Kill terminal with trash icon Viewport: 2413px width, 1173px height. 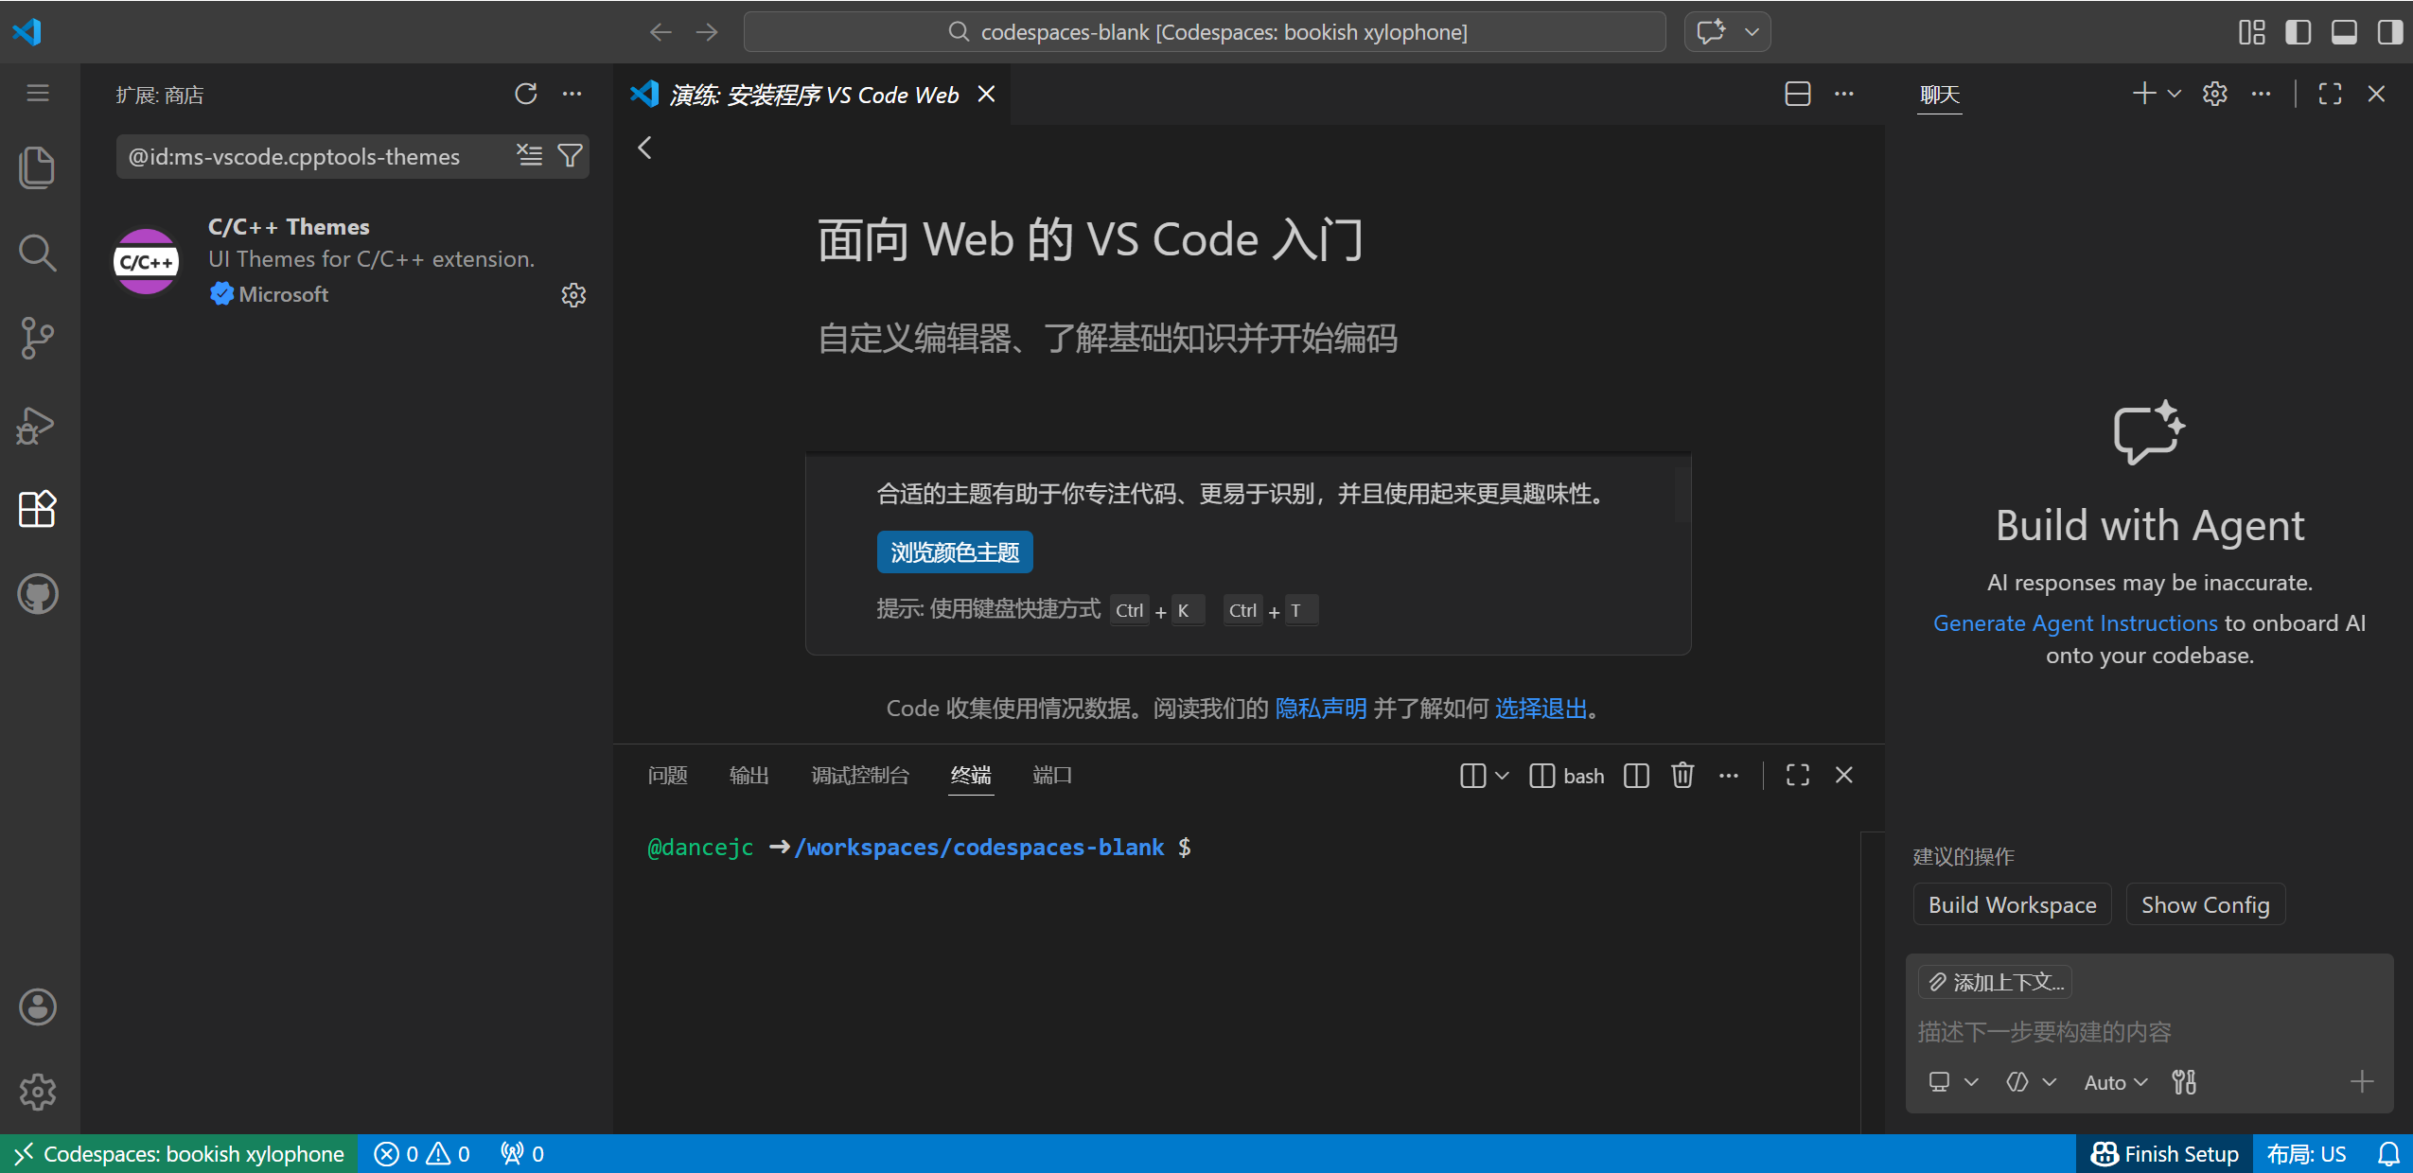(1682, 776)
